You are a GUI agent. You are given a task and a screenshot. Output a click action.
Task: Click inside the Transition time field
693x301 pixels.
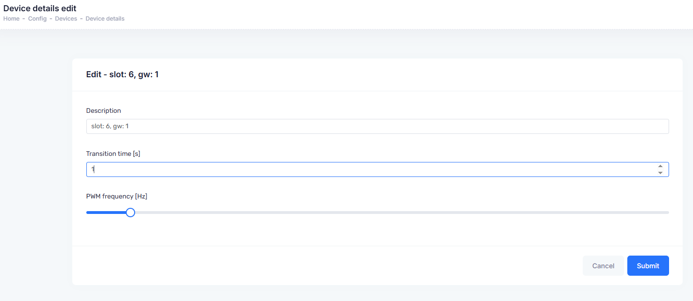[371, 169]
